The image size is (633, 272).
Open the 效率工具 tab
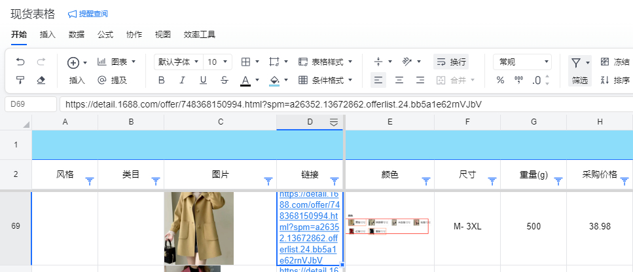200,34
